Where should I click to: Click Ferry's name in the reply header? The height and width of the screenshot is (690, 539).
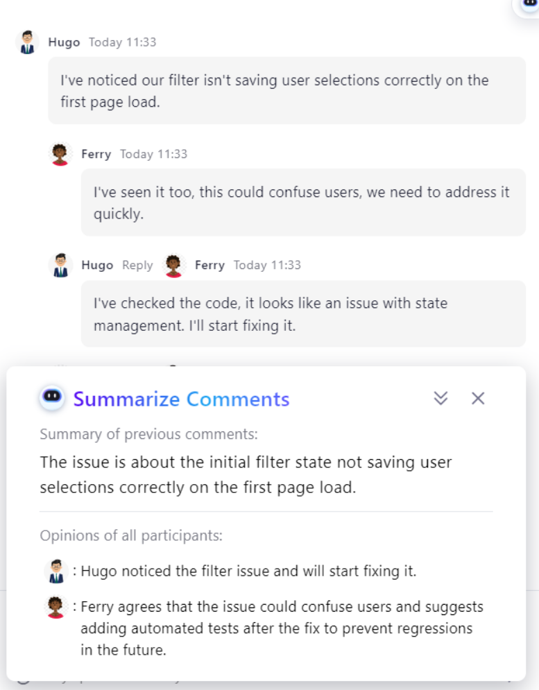point(209,266)
